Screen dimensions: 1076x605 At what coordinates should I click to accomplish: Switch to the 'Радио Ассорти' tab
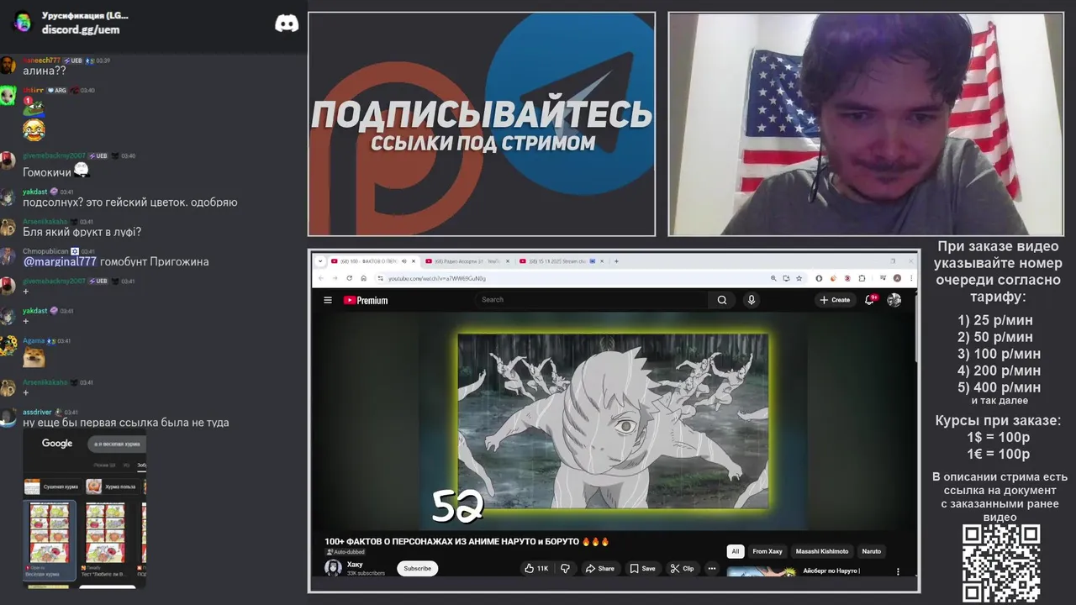pyautogui.click(x=467, y=261)
